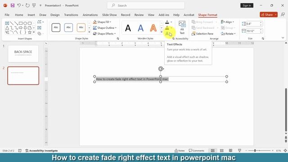Switch to Slide Sorter view
This screenshot has height=162, width=288.
221,151
